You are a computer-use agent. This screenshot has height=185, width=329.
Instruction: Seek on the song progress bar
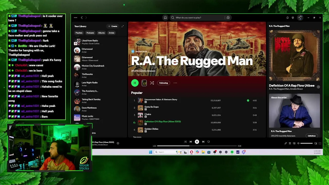(197, 146)
